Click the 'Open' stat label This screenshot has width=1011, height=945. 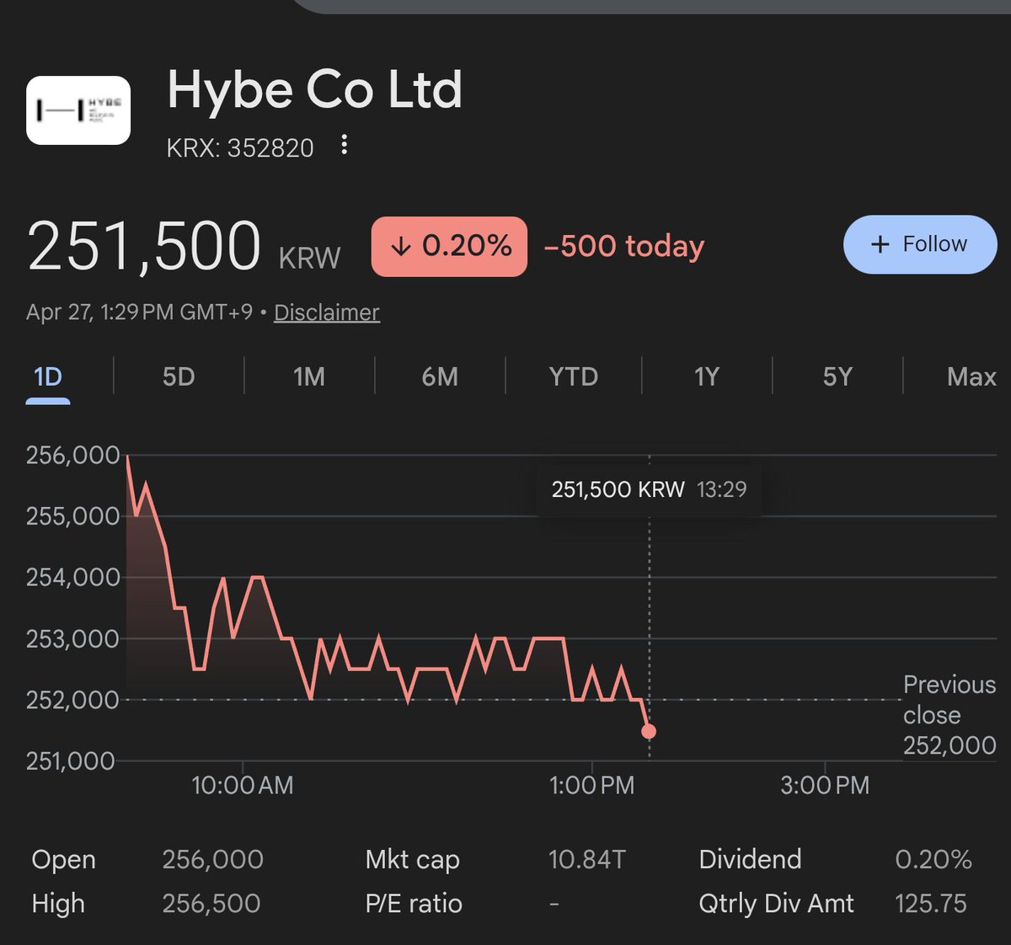(63, 860)
